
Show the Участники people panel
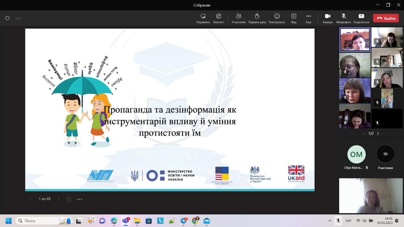pyautogui.click(x=239, y=18)
